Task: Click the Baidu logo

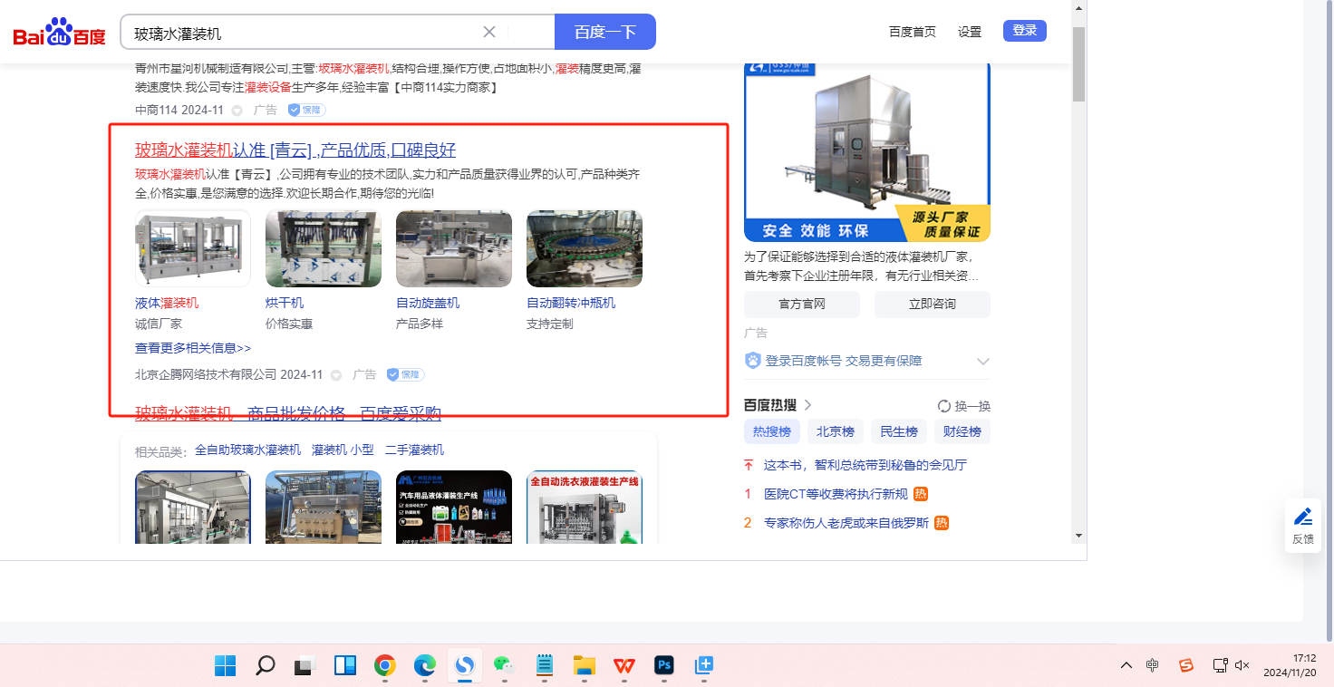Action: point(59,34)
